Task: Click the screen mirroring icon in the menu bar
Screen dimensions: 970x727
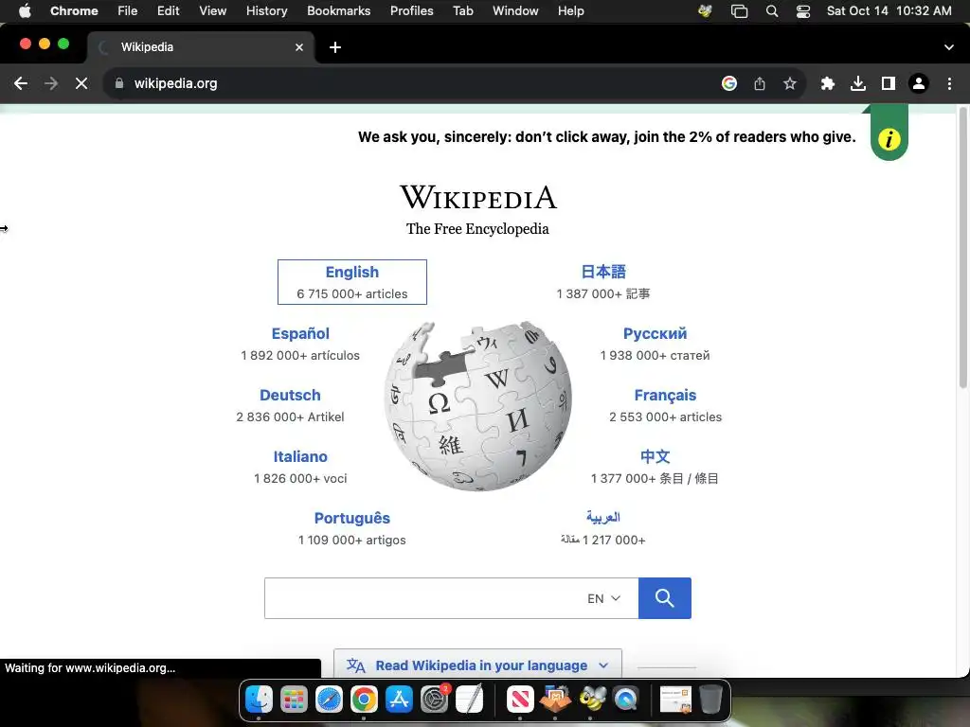Action: 739,10
